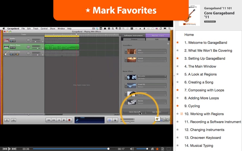This screenshot has width=242, height=151.
Task: Open the Ducker effect thumbnail
Action: (132, 102)
